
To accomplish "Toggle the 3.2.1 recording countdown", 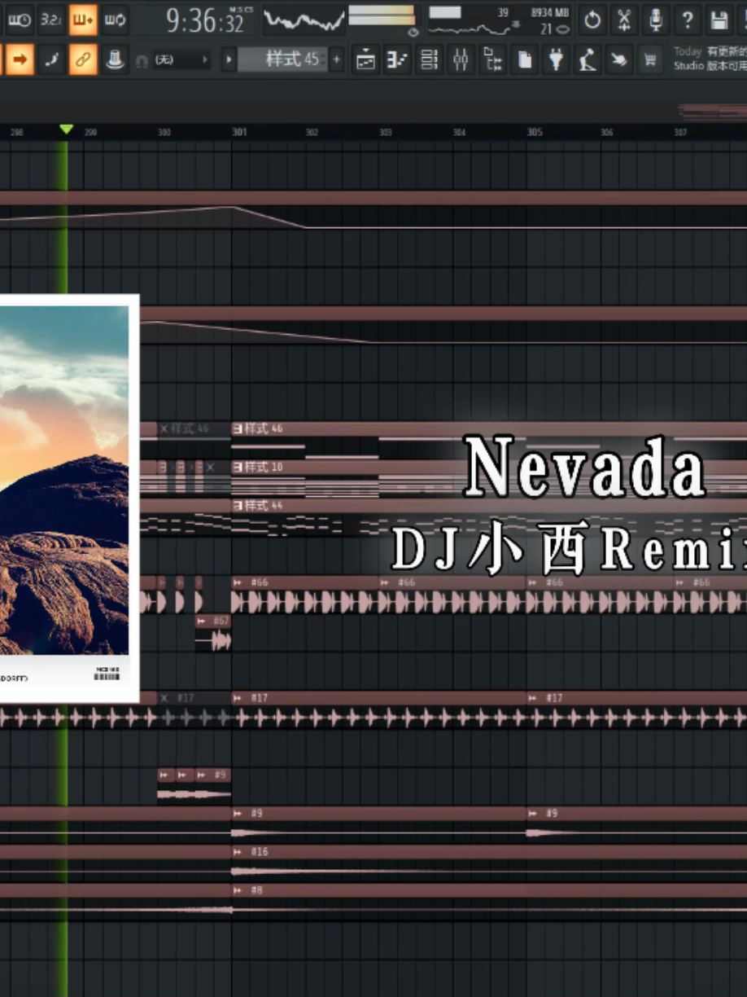I will 50,20.
